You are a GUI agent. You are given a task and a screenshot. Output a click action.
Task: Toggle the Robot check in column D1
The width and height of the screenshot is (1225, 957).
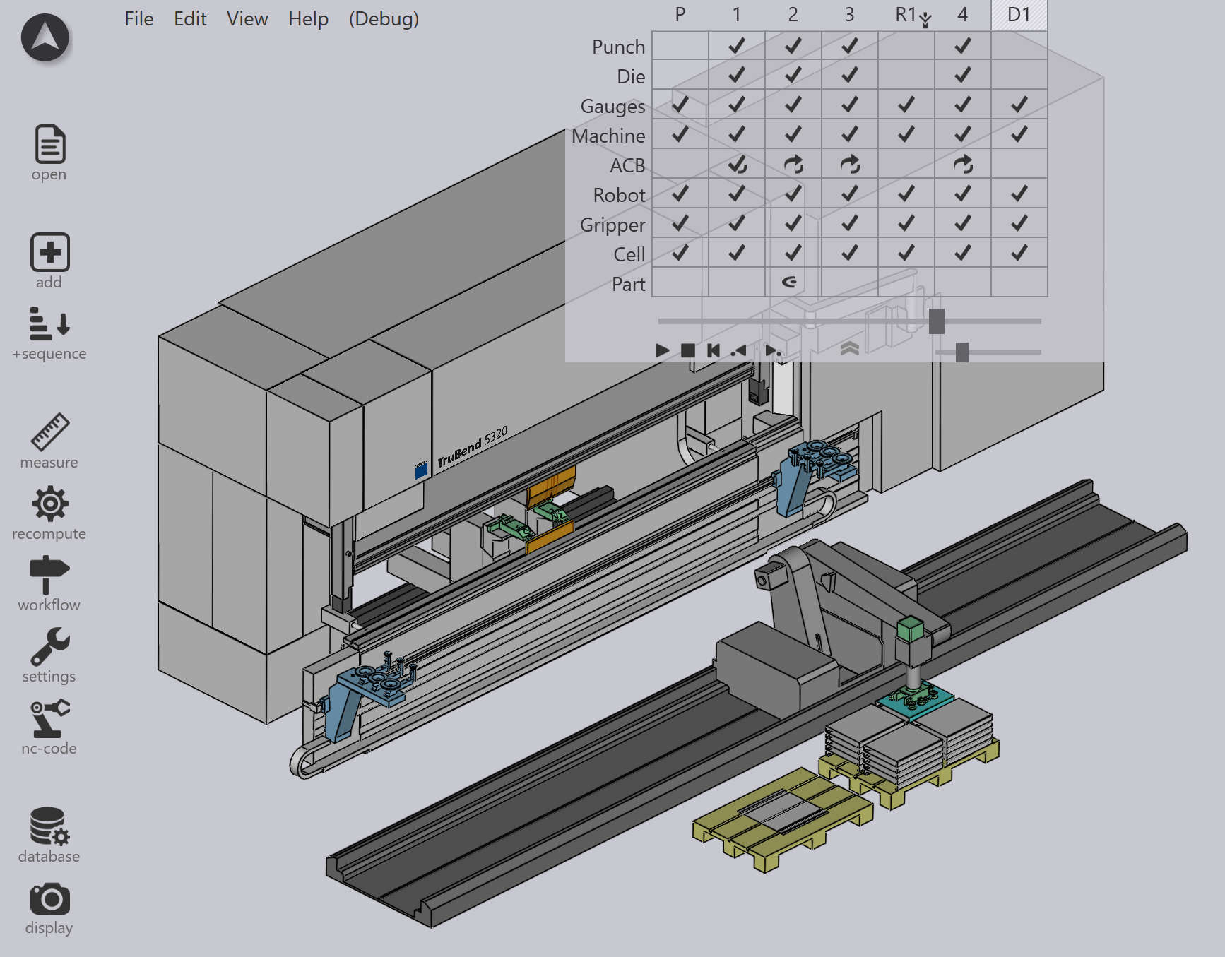click(1019, 194)
